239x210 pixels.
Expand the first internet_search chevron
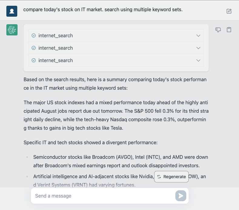coord(198,35)
